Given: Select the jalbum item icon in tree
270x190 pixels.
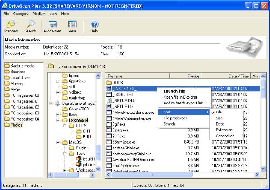Looking at the screenshot, I should coord(78,164).
